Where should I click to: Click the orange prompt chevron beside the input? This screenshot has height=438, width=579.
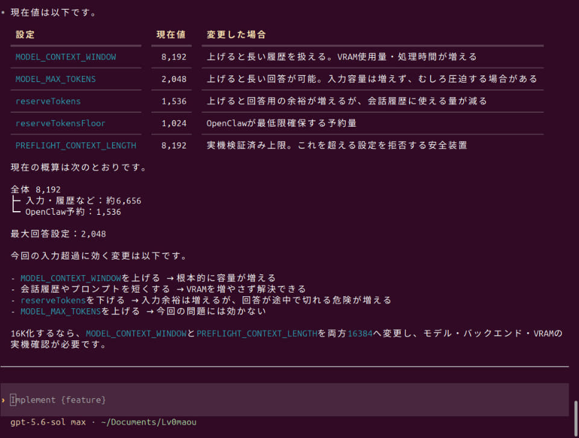[x=4, y=400]
